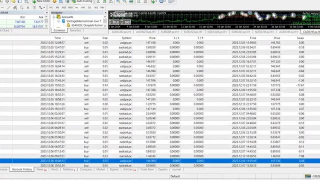The width and height of the screenshot is (320, 180).
Task: Click the buy button on the chart
Action: [114, 22]
